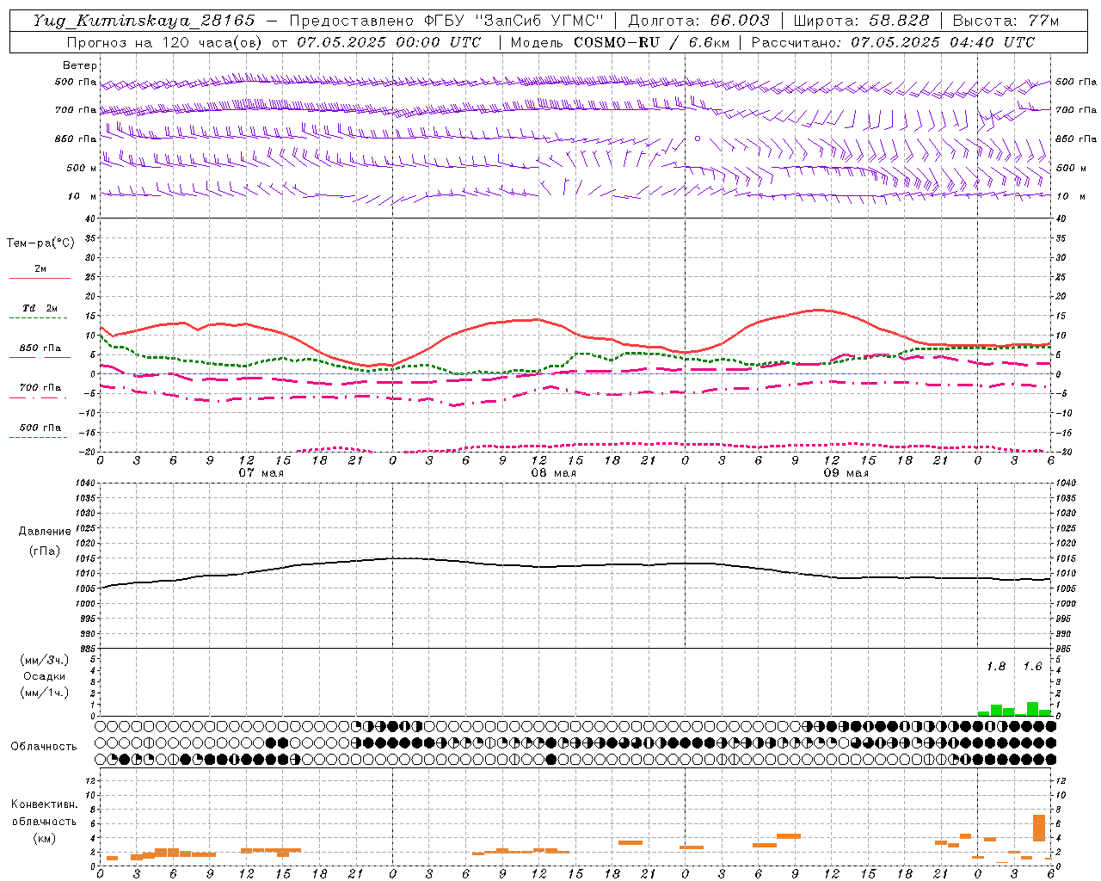Select the text Предоставлено ФГБУ "ЗапСиб УГМС"

coord(446,21)
